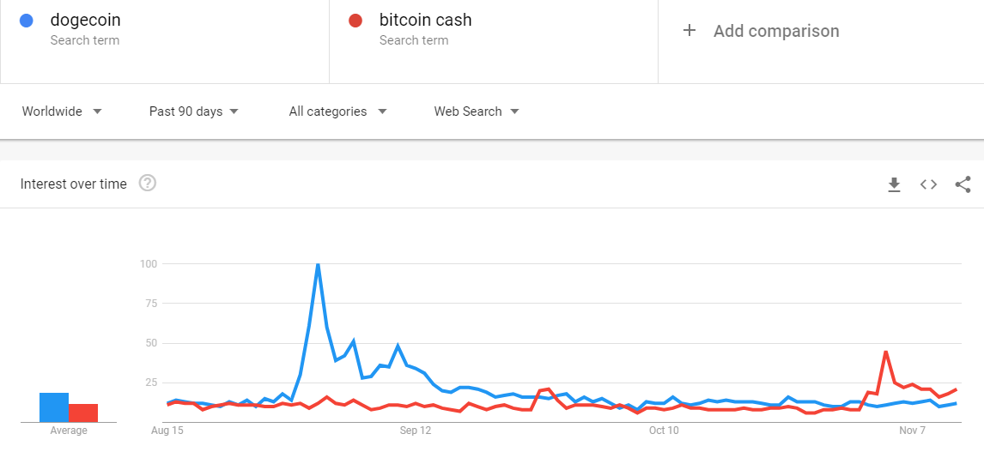The image size is (984, 458).
Task: Click the Interest over time heading
Action: coord(74,184)
